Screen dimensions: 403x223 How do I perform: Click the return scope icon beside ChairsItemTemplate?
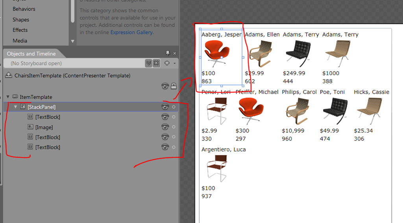9,75
